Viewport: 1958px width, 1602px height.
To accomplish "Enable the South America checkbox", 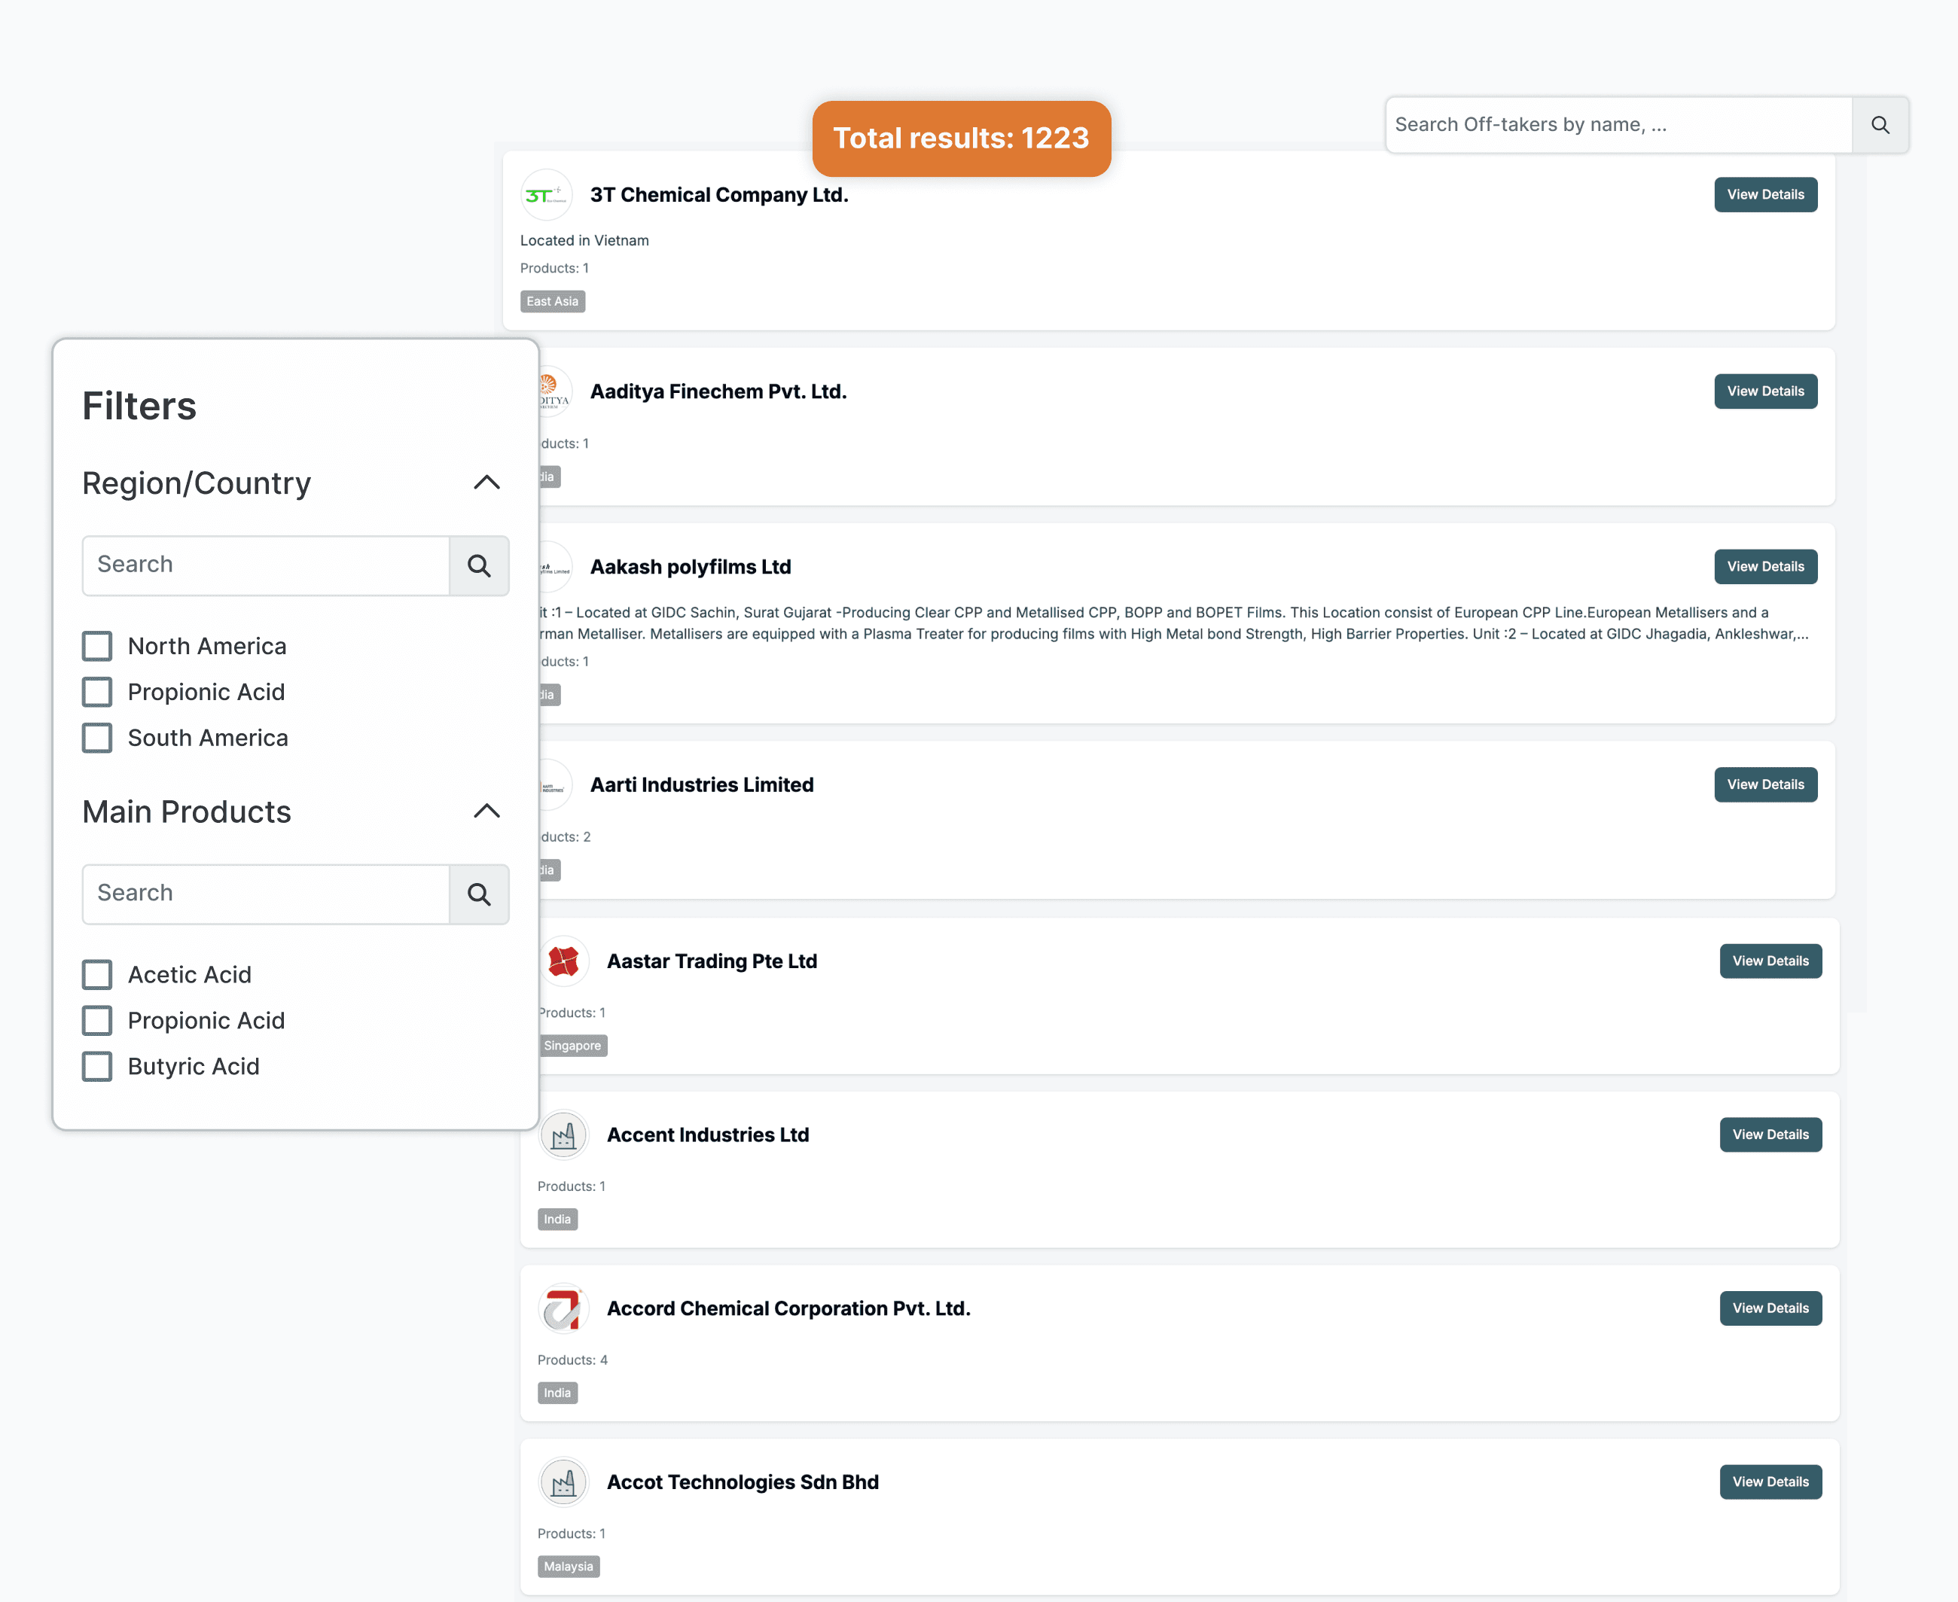I will [97, 739].
